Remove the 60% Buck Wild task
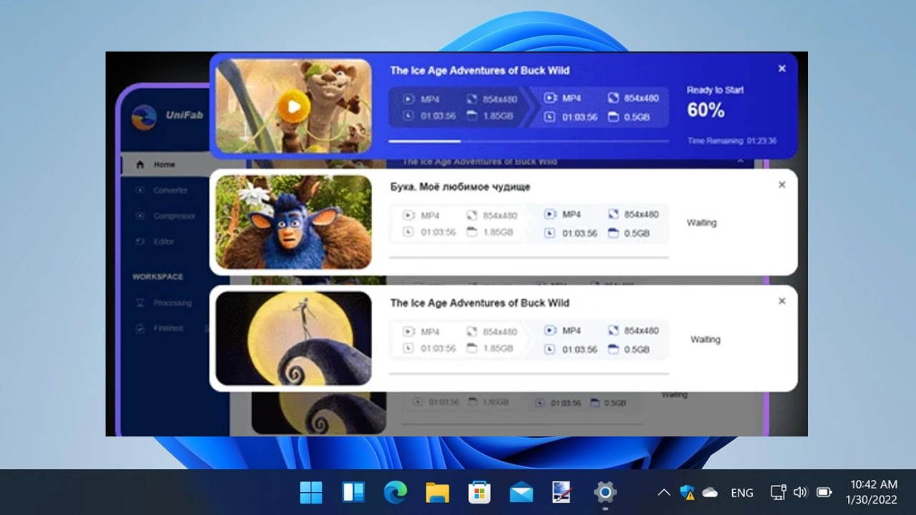 coord(781,69)
